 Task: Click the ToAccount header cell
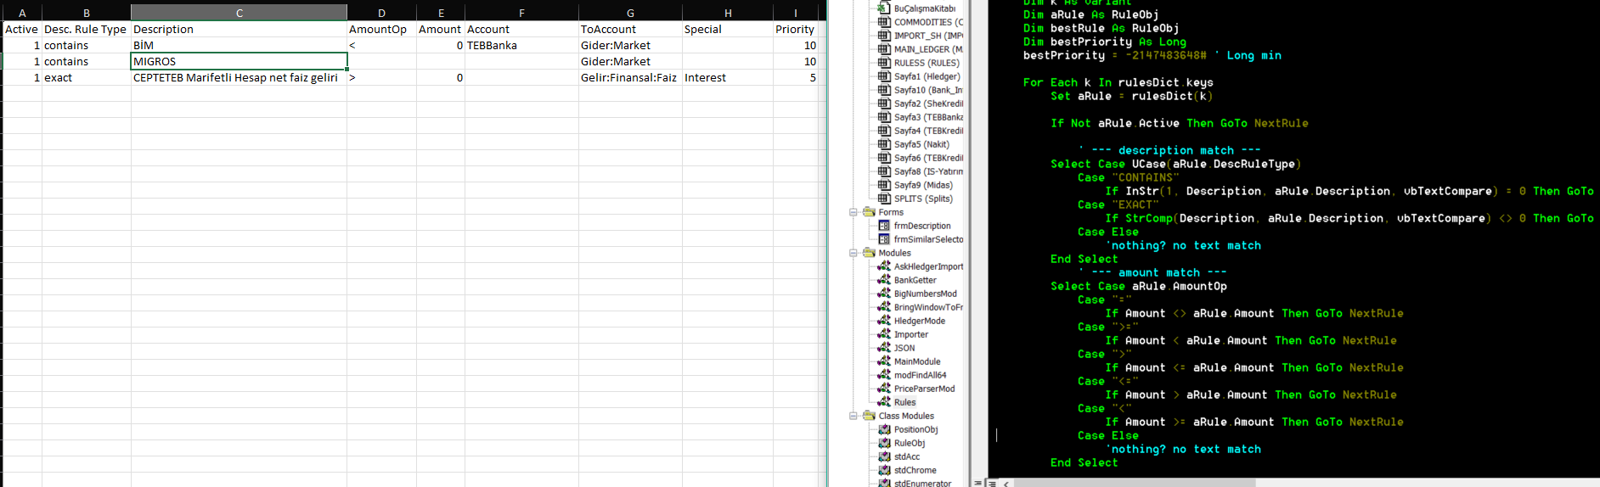pos(630,29)
